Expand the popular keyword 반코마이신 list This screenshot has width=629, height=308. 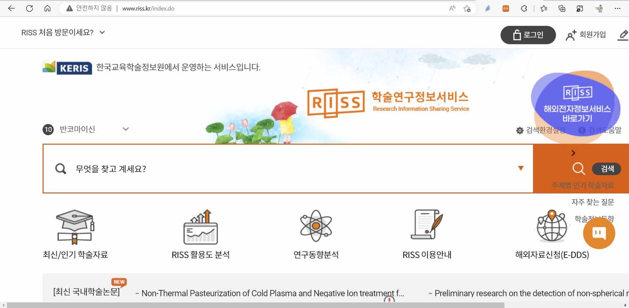126,129
